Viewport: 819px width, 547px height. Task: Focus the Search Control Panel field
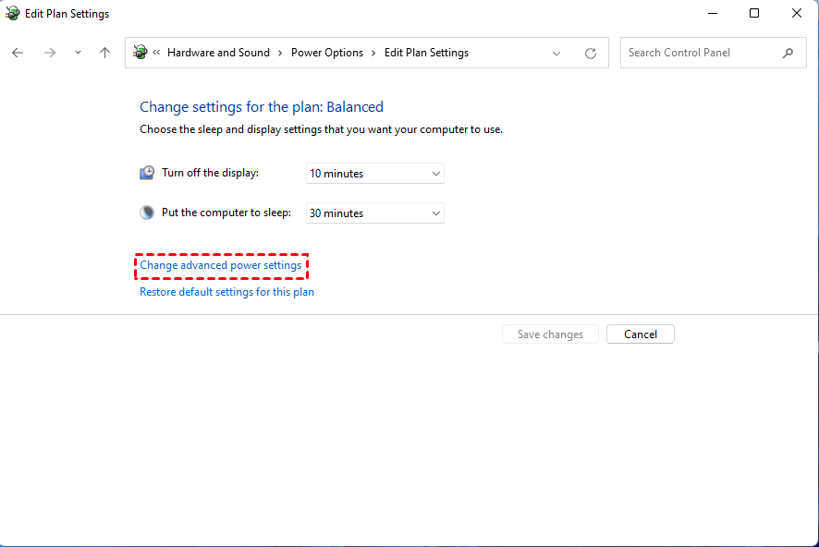701,53
